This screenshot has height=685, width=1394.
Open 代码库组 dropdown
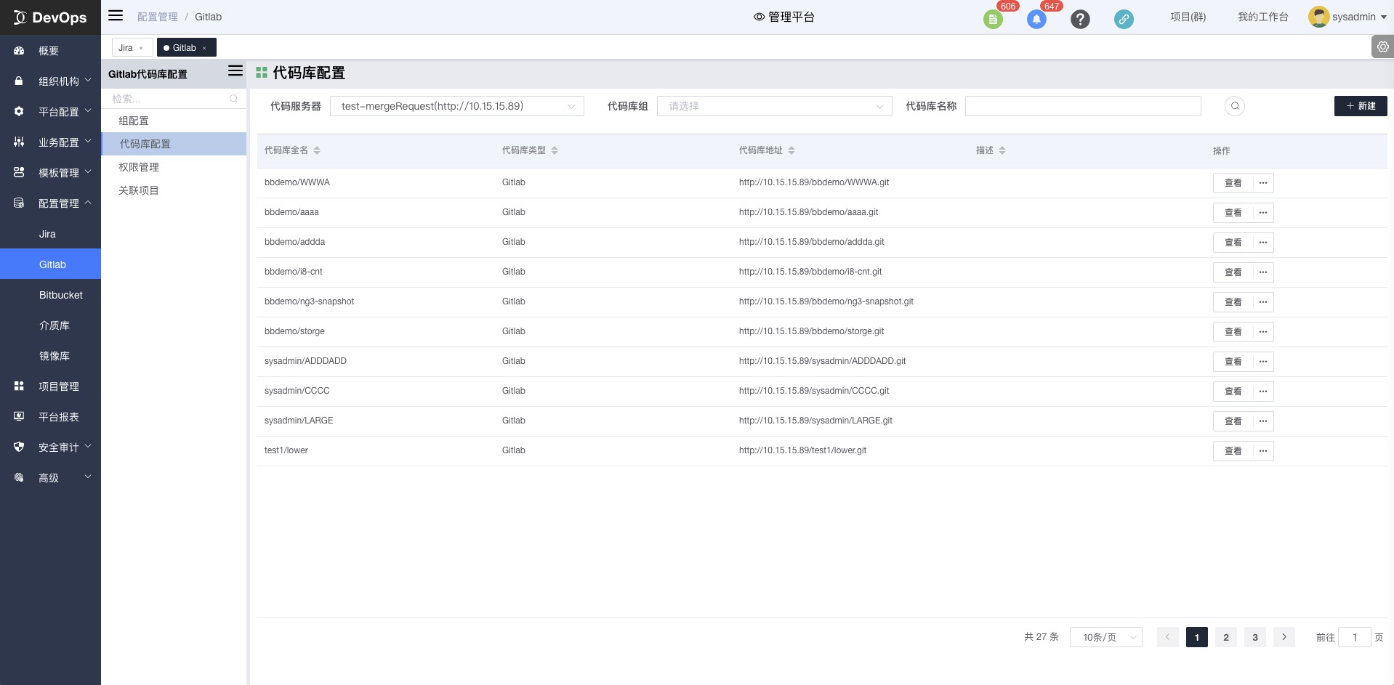pos(775,106)
